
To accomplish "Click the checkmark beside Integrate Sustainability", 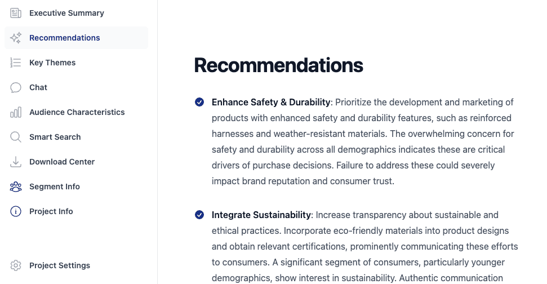I will pos(199,215).
